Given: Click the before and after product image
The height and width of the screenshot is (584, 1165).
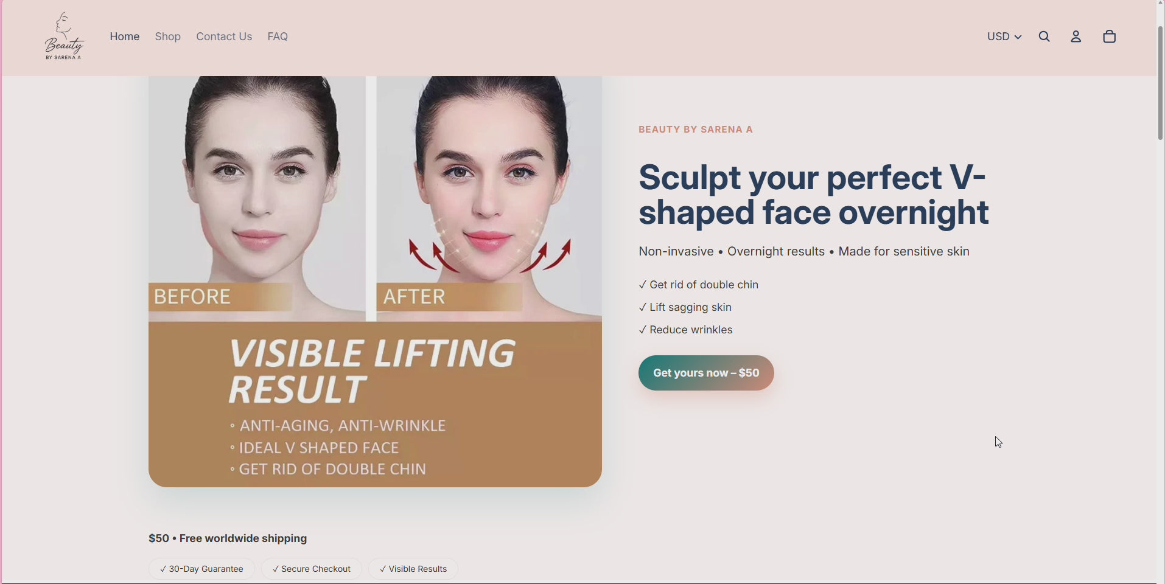Looking at the screenshot, I should 375,281.
